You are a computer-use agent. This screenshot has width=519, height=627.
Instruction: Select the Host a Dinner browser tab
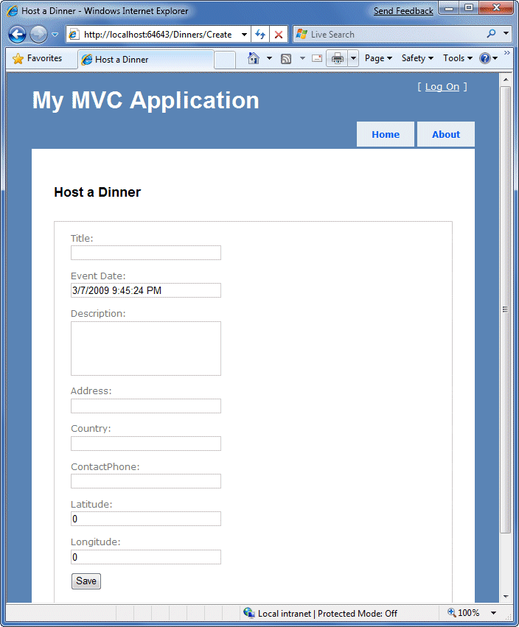tap(146, 59)
